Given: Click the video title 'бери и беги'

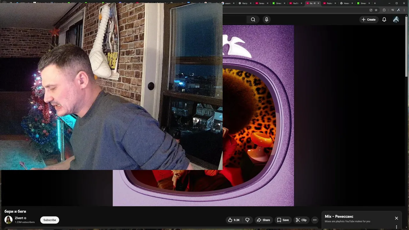Looking at the screenshot, I should coord(15,211).
